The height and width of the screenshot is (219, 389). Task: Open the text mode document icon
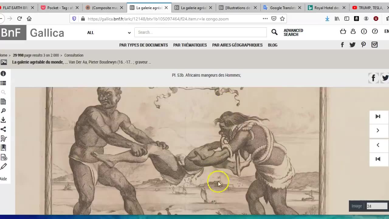coord(3,102)
